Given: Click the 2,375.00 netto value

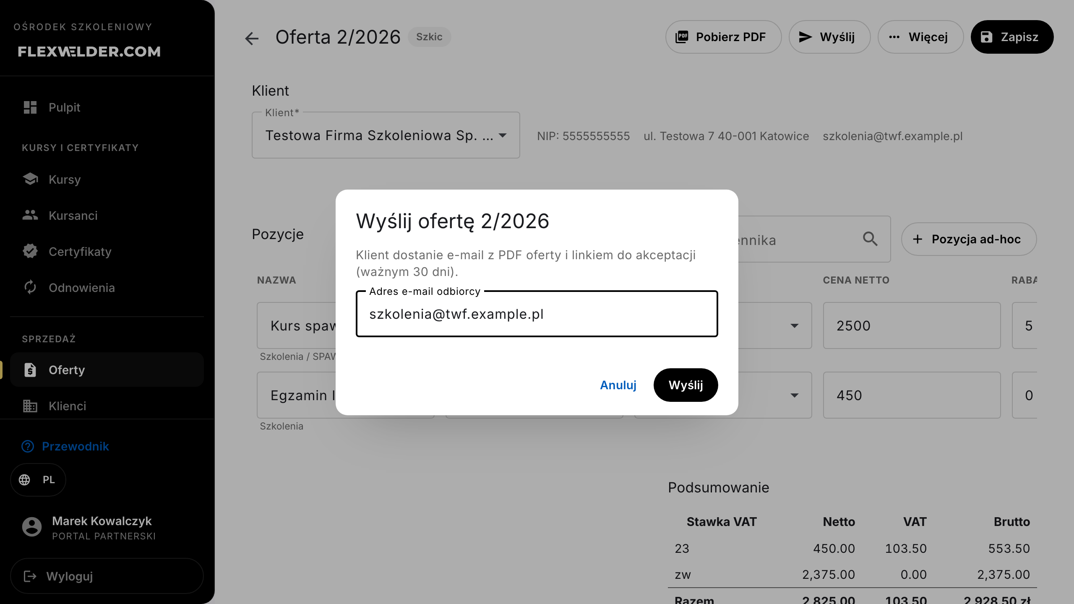Looking at the screenshot, I should coord(829,575).
